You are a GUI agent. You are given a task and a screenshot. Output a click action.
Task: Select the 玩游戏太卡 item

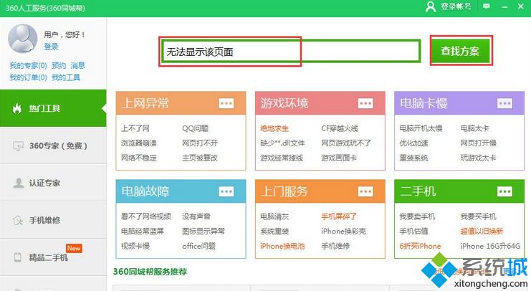[478, 158]
